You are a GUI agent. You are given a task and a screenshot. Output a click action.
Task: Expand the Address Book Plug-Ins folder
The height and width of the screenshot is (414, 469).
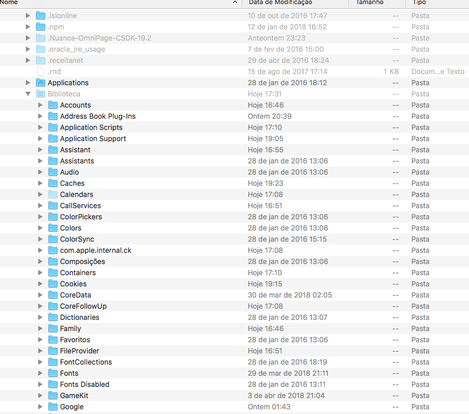40,116
